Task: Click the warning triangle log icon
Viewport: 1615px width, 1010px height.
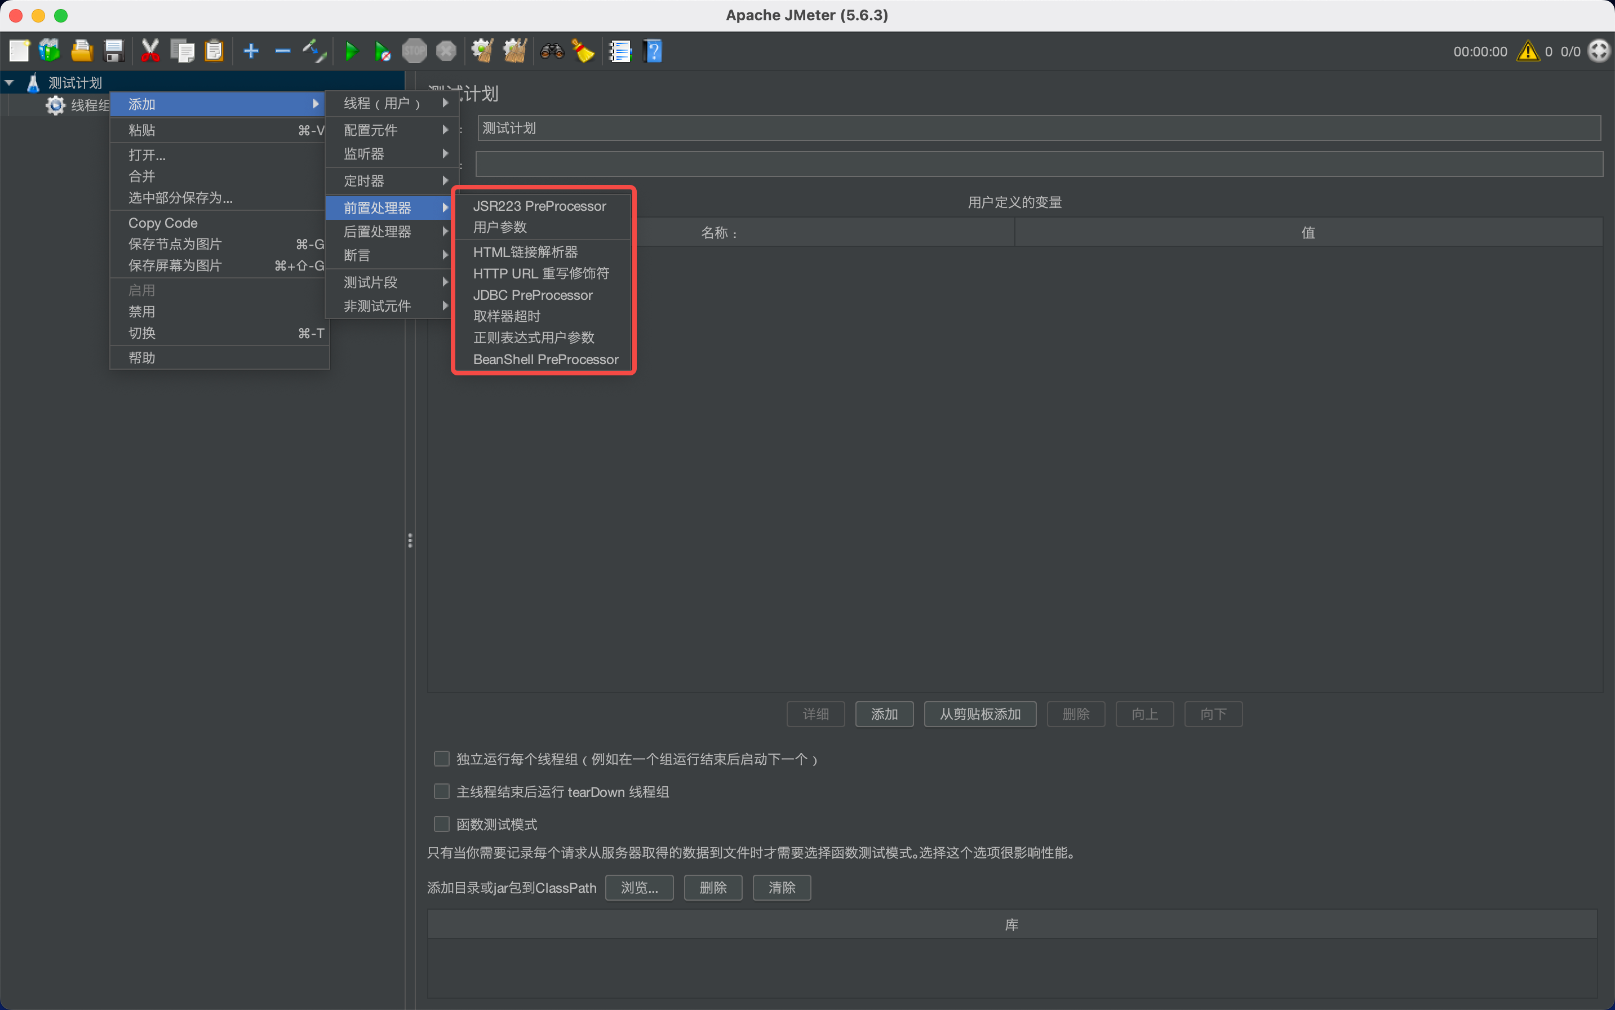Action: click(x=1528, y=51)
